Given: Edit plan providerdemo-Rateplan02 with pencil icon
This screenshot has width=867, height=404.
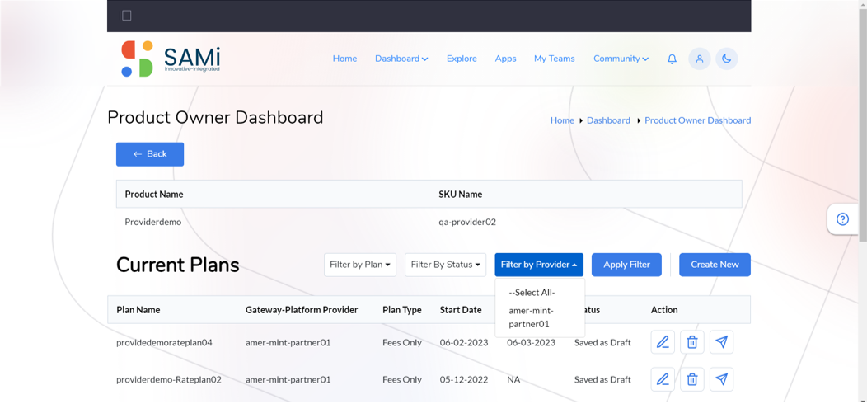Looking at the screenshot, I should tap(663, 379).
